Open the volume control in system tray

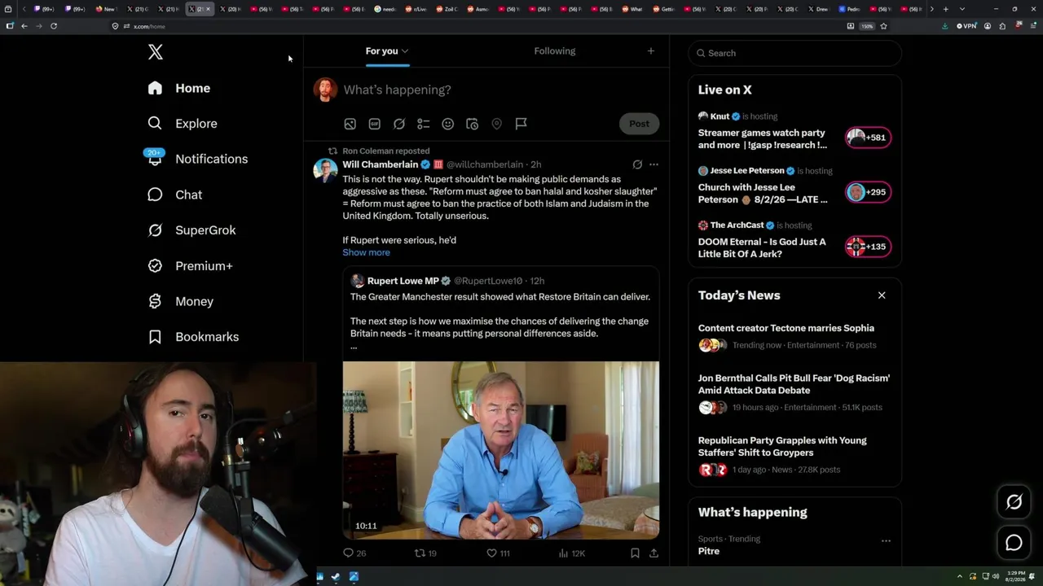click(996, 577)
